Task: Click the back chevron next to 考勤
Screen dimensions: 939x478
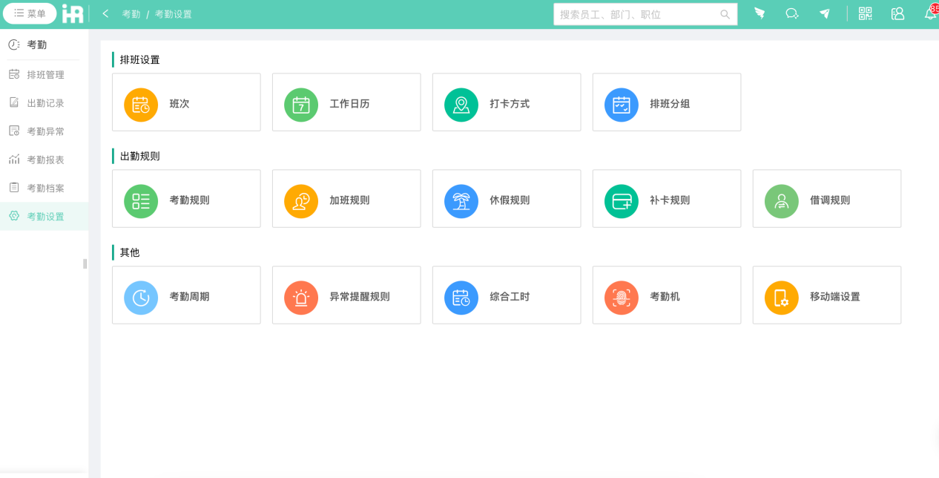Action: pyautogui.click(x=105, y=13)
